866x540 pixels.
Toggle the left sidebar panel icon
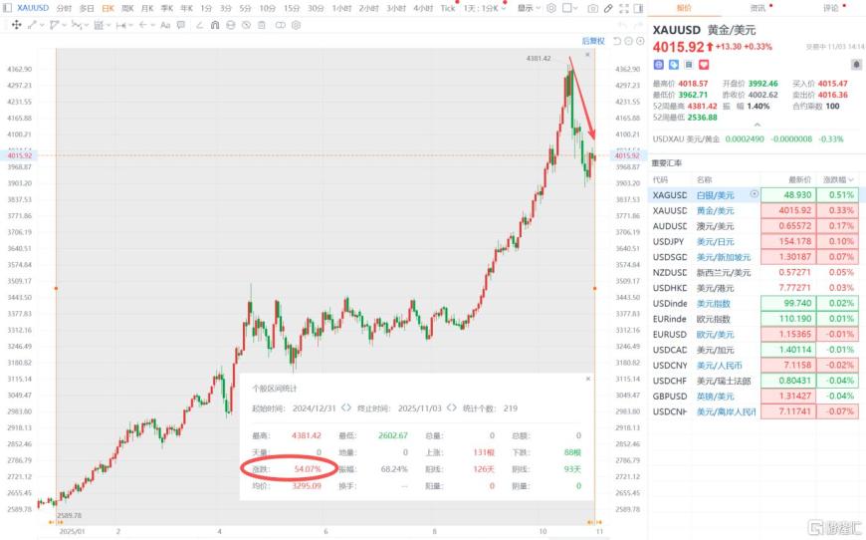[x=7, y=8]
